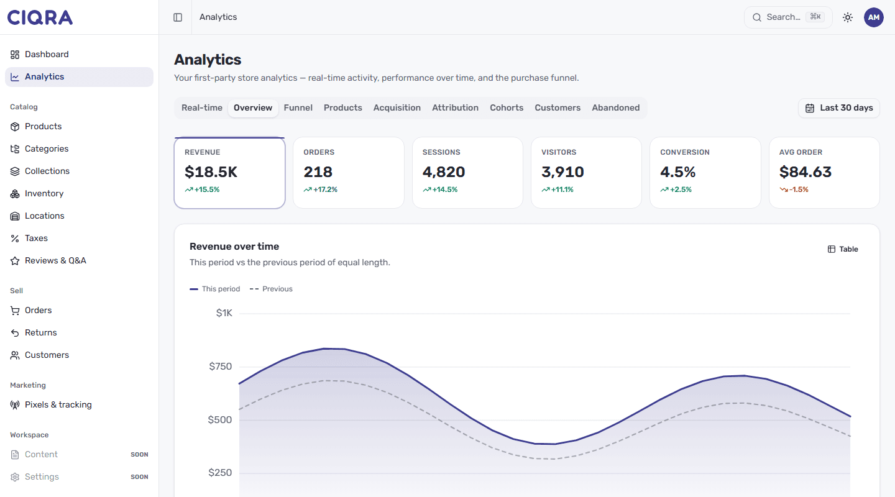Click the Taxes percent icon
This screenshot has height=497, width=895.
pyautogui.click(x=15, y=239)
